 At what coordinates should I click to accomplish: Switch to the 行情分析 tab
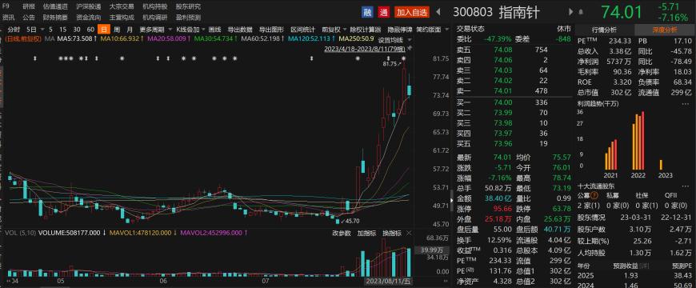pos(604,30)
